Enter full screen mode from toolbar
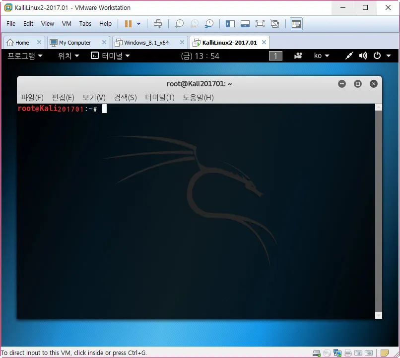 260,24
